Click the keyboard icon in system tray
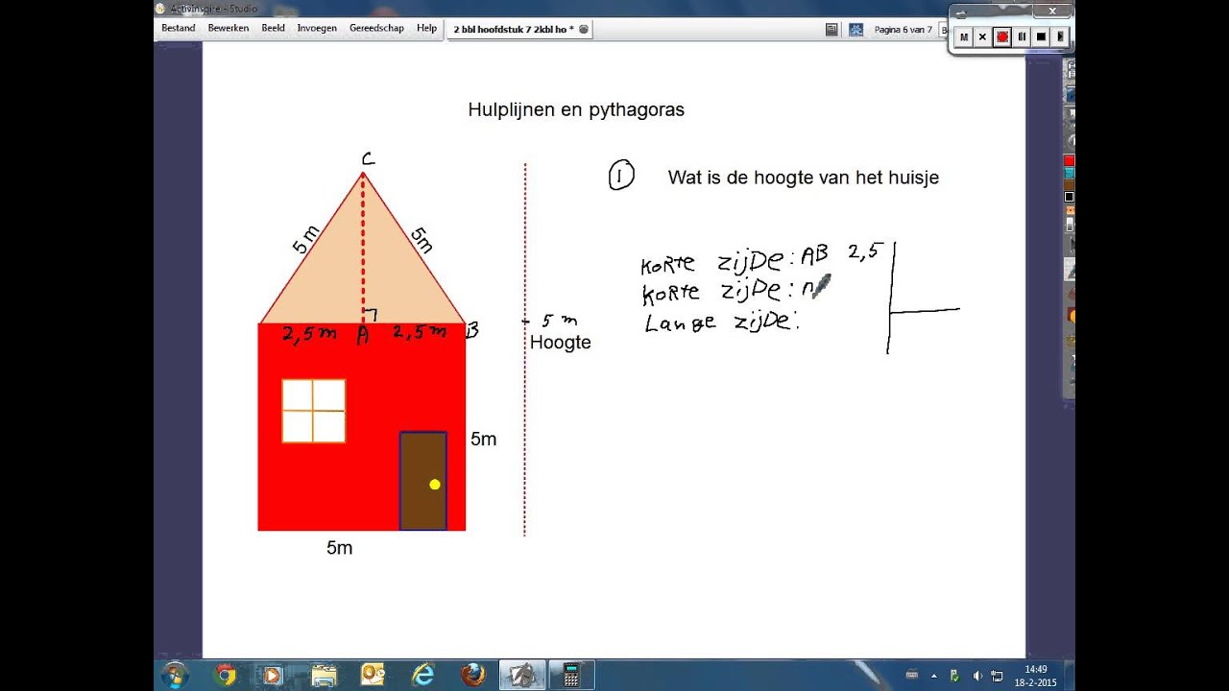The image size is (1229, 691). (x=911, y=676)
